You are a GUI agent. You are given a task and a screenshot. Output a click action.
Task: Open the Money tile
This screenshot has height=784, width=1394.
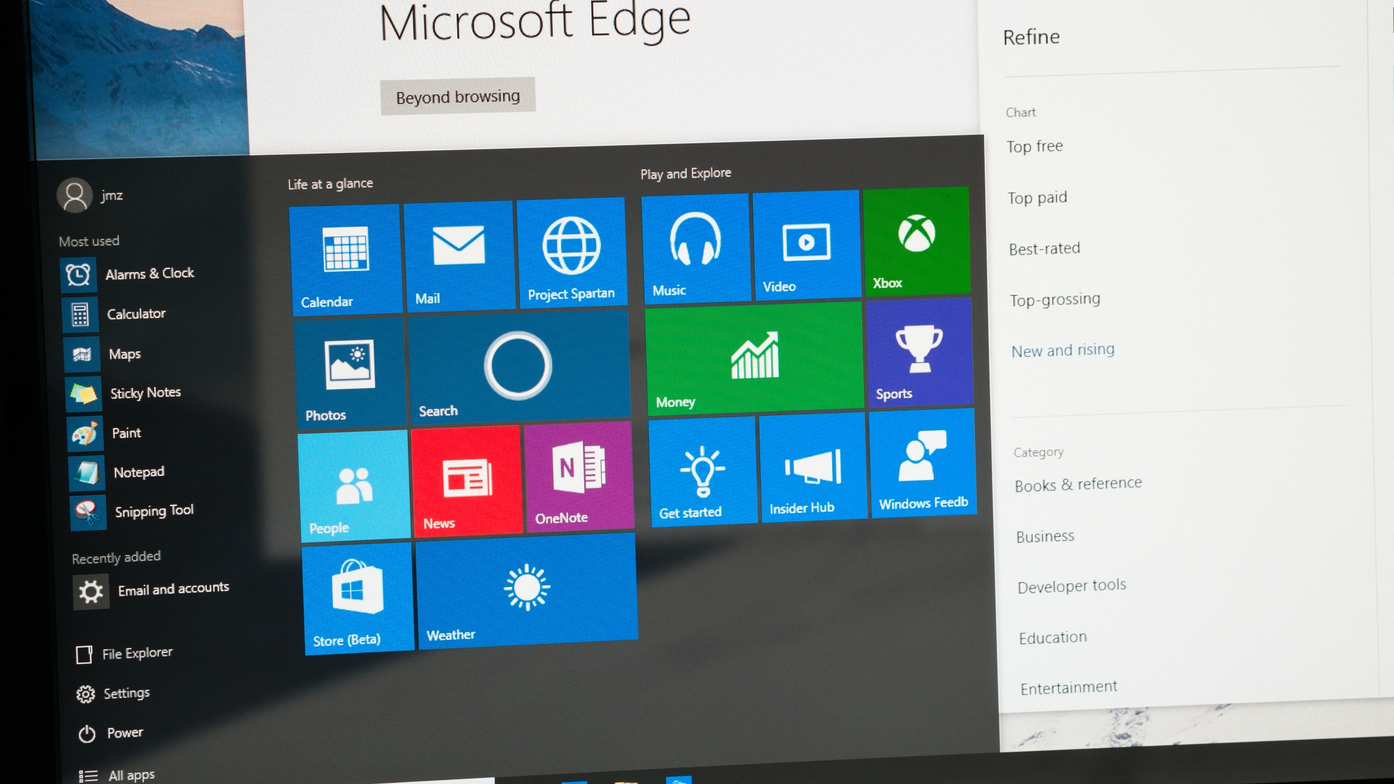click(x=754, y=359)
